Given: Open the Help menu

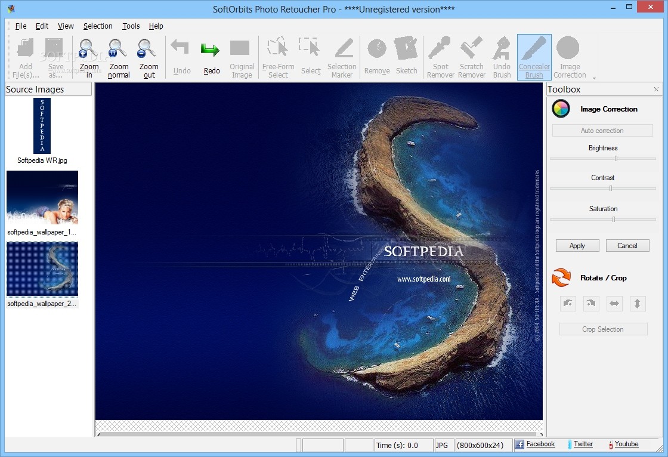Looking at the screenshot, I should [156, 26].
